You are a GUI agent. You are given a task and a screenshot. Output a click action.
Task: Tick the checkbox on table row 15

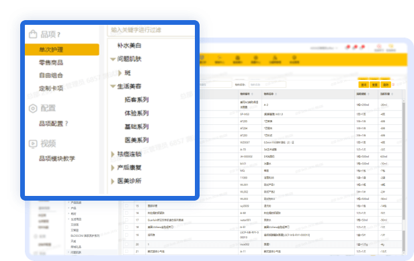coord(127,205)
